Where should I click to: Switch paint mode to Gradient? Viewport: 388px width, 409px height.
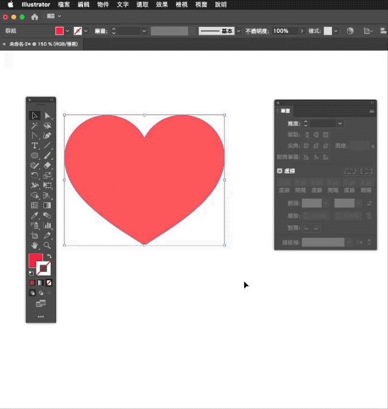(x=41, y=283)
